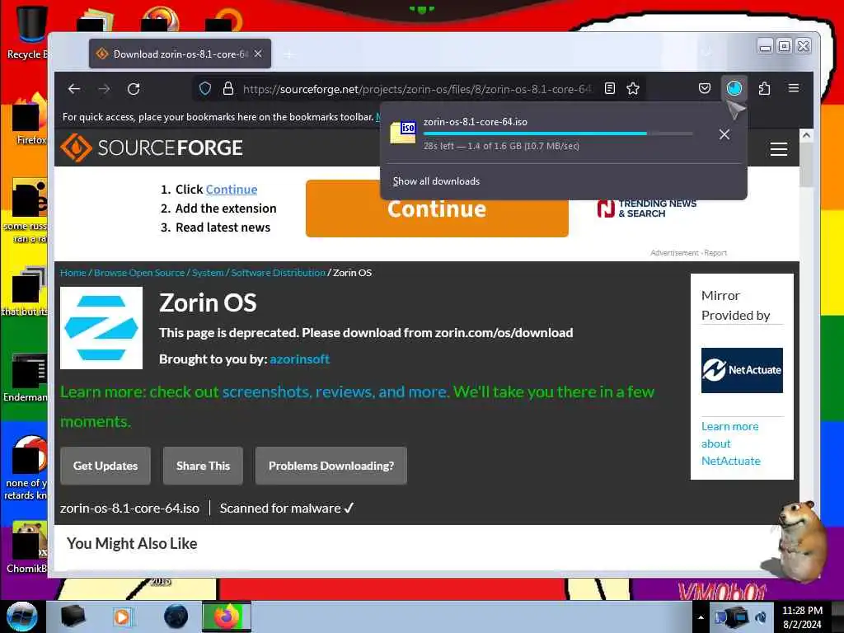Click the Get Updates button
The width and height of the screenshot is (844, 633).
[x=105, y=466]
